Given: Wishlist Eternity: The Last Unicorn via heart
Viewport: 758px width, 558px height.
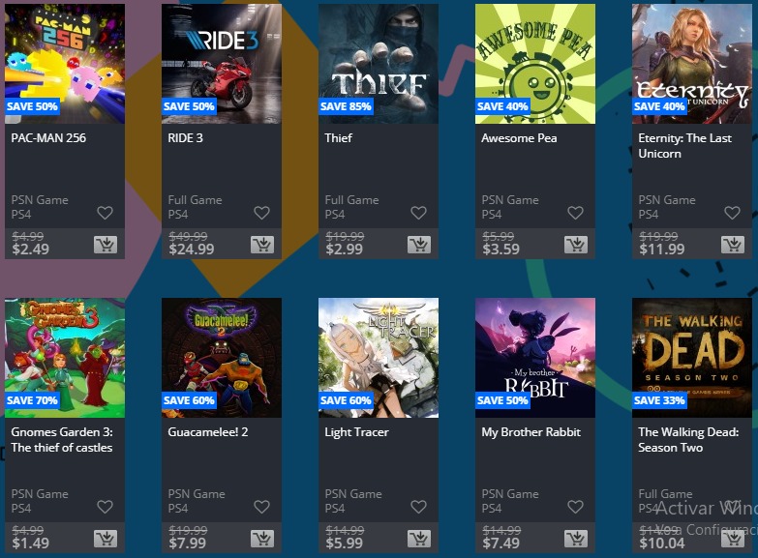Looking at the screenshot, I should (x=733, y=213).
